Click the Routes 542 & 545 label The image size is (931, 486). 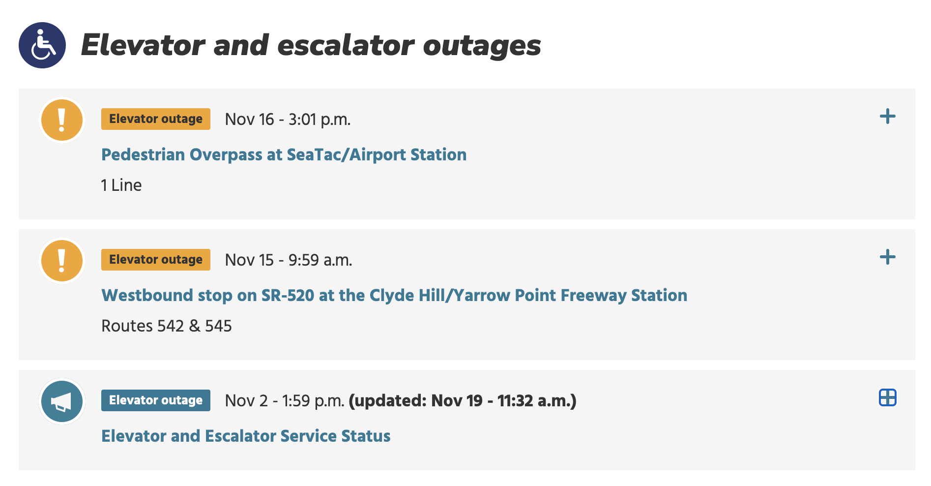click(166, 326)
